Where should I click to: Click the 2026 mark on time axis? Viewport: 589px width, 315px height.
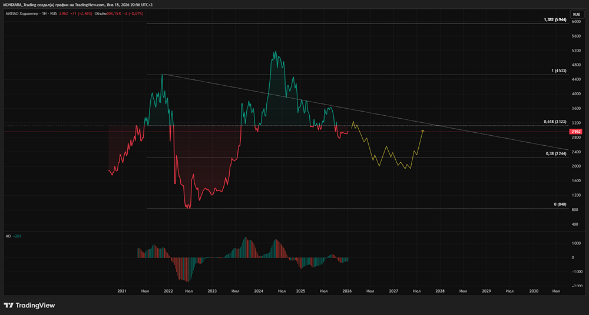[x=348, y=291]
